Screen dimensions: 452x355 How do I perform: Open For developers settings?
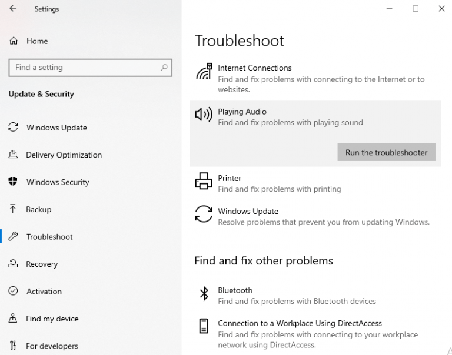(x=52, y=346)
